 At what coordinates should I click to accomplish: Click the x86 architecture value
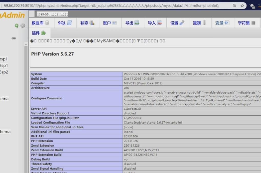point(126,88)
